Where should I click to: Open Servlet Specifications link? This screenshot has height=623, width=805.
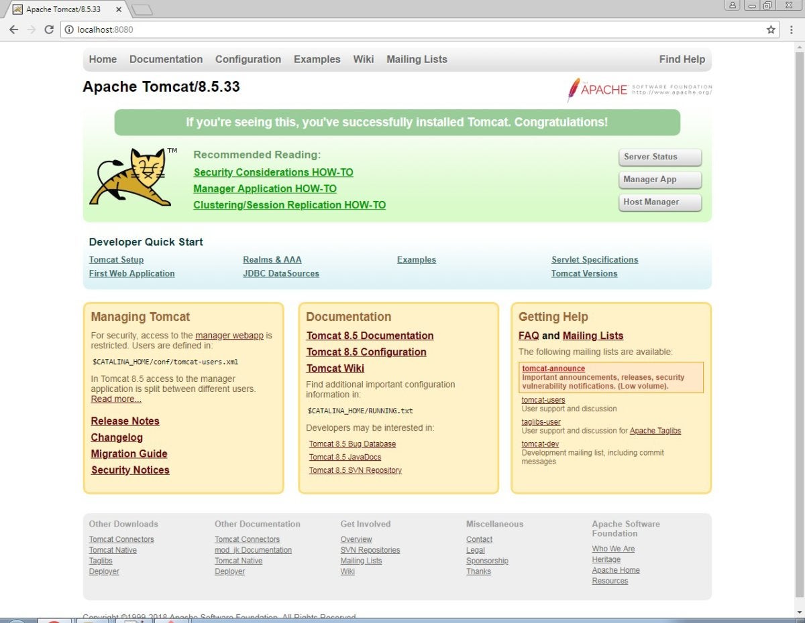pos(595,260)
